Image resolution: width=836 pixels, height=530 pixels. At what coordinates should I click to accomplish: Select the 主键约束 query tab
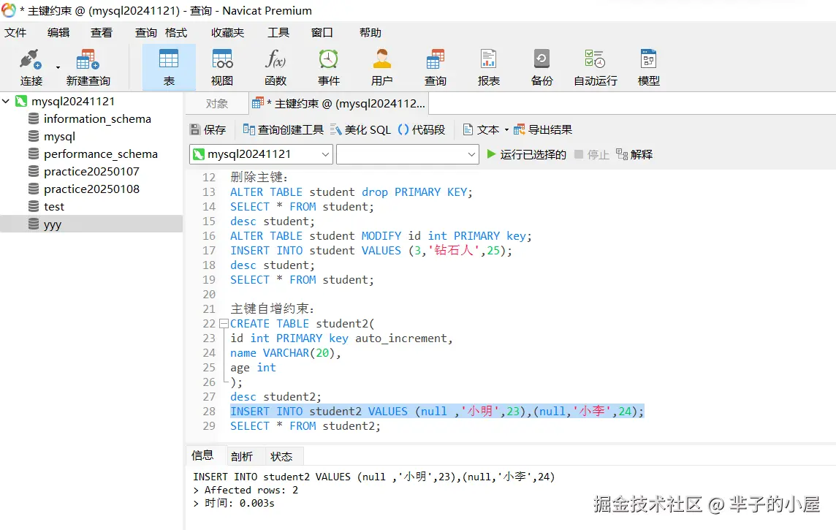[339, 103]
